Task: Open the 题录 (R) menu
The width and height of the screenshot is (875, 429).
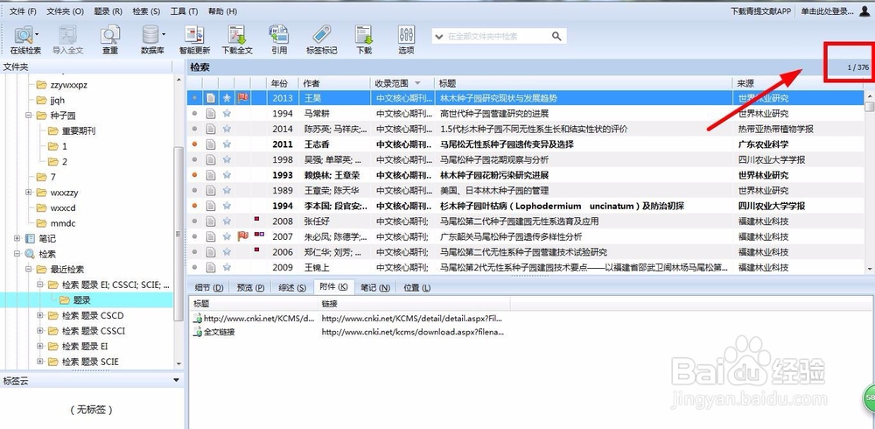Action: [x=108, y=11]
